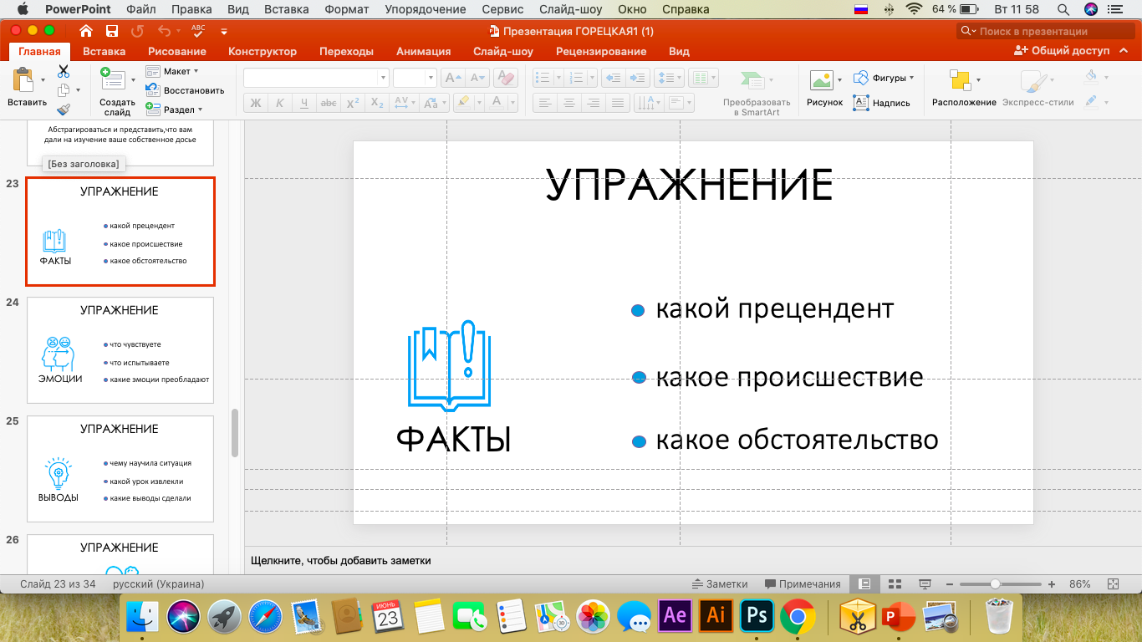Click the Home icon in title bar

(x=85, y=31)
